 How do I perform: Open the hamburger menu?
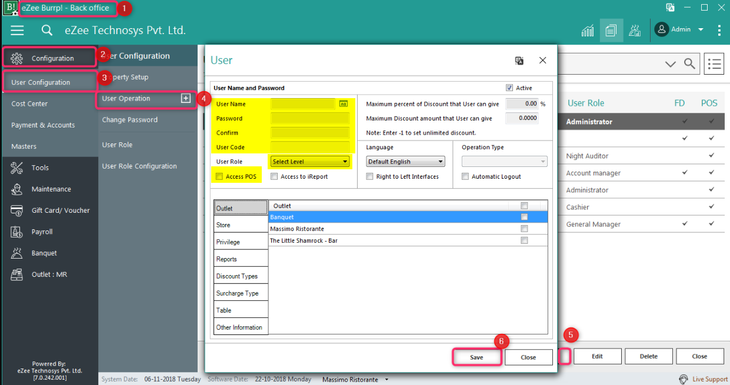pos(17,31)
